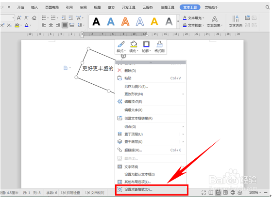This screenshot has width=272, height=198.
Task: Toggle 文档校对 in status bar
Action: tap(95, 193)
